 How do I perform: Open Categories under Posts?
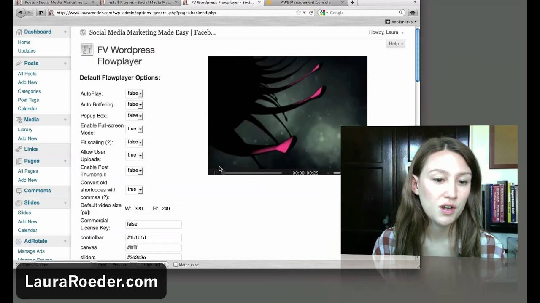click(x=29, y=91)
